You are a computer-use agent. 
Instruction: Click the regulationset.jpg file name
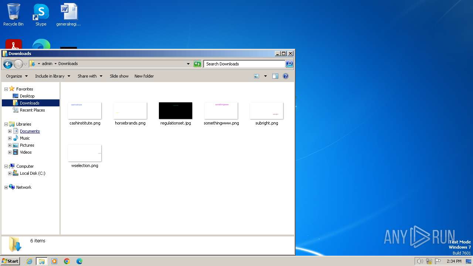176,123
